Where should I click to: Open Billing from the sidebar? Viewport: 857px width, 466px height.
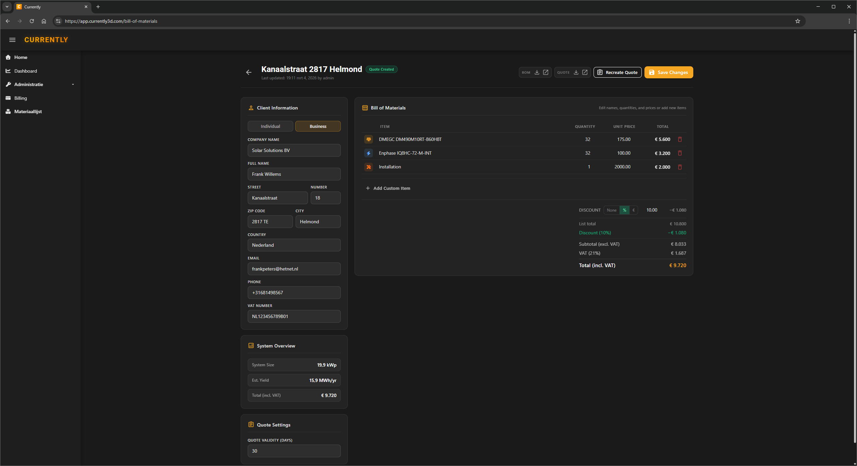click(x=20, y=98)
